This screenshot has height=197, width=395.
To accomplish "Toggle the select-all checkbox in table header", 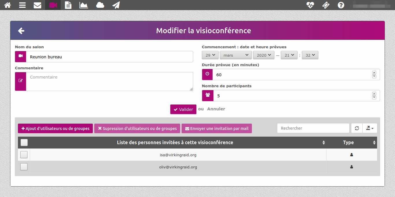I will point(24,142).
